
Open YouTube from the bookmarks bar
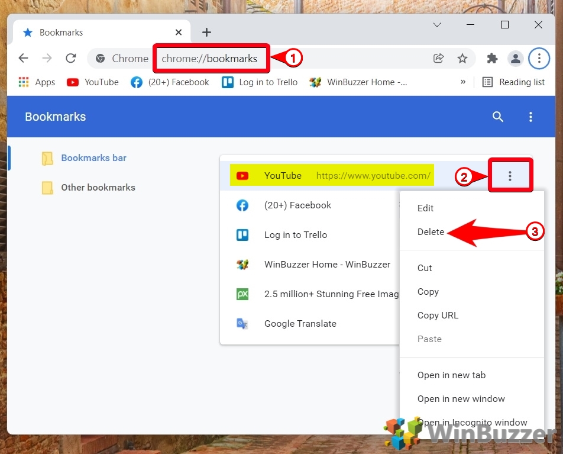click(93, 82)
